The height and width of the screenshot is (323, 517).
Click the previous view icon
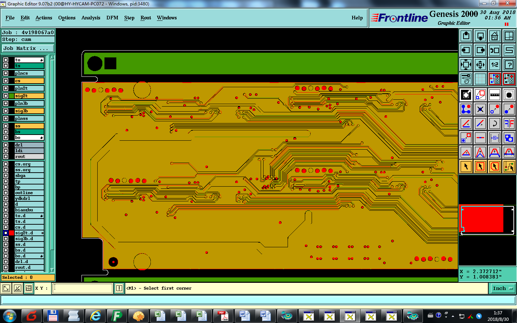[x=495, y=50]
